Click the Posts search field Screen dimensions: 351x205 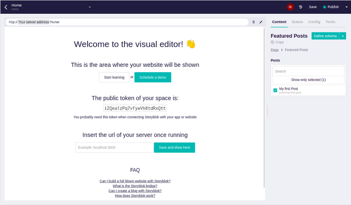point(308,71)
